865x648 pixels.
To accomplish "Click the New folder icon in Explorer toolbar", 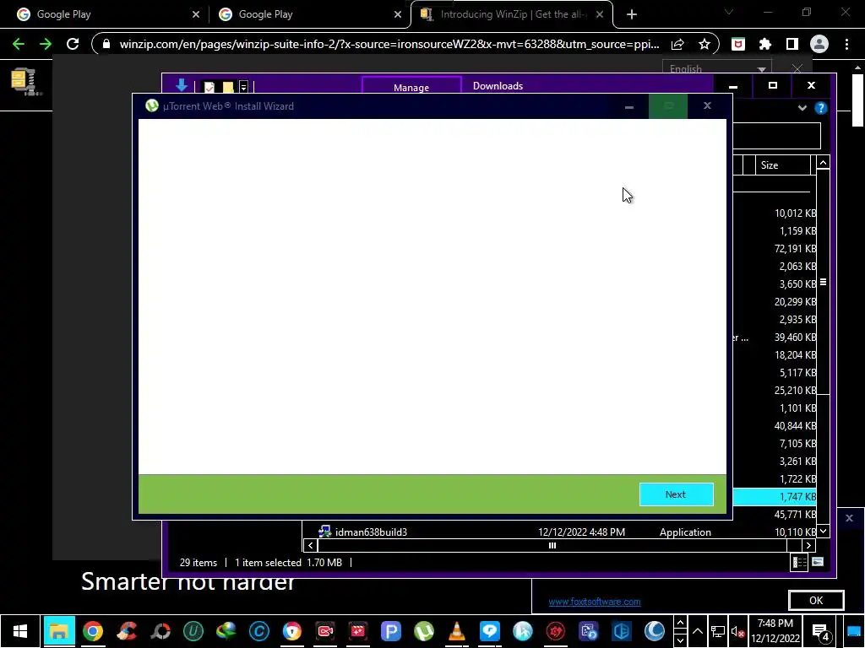I will pyautogui.click(x=228, y=87).
